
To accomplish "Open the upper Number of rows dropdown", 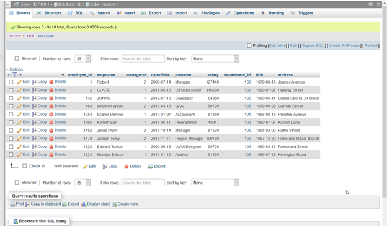I will [82, 59].
